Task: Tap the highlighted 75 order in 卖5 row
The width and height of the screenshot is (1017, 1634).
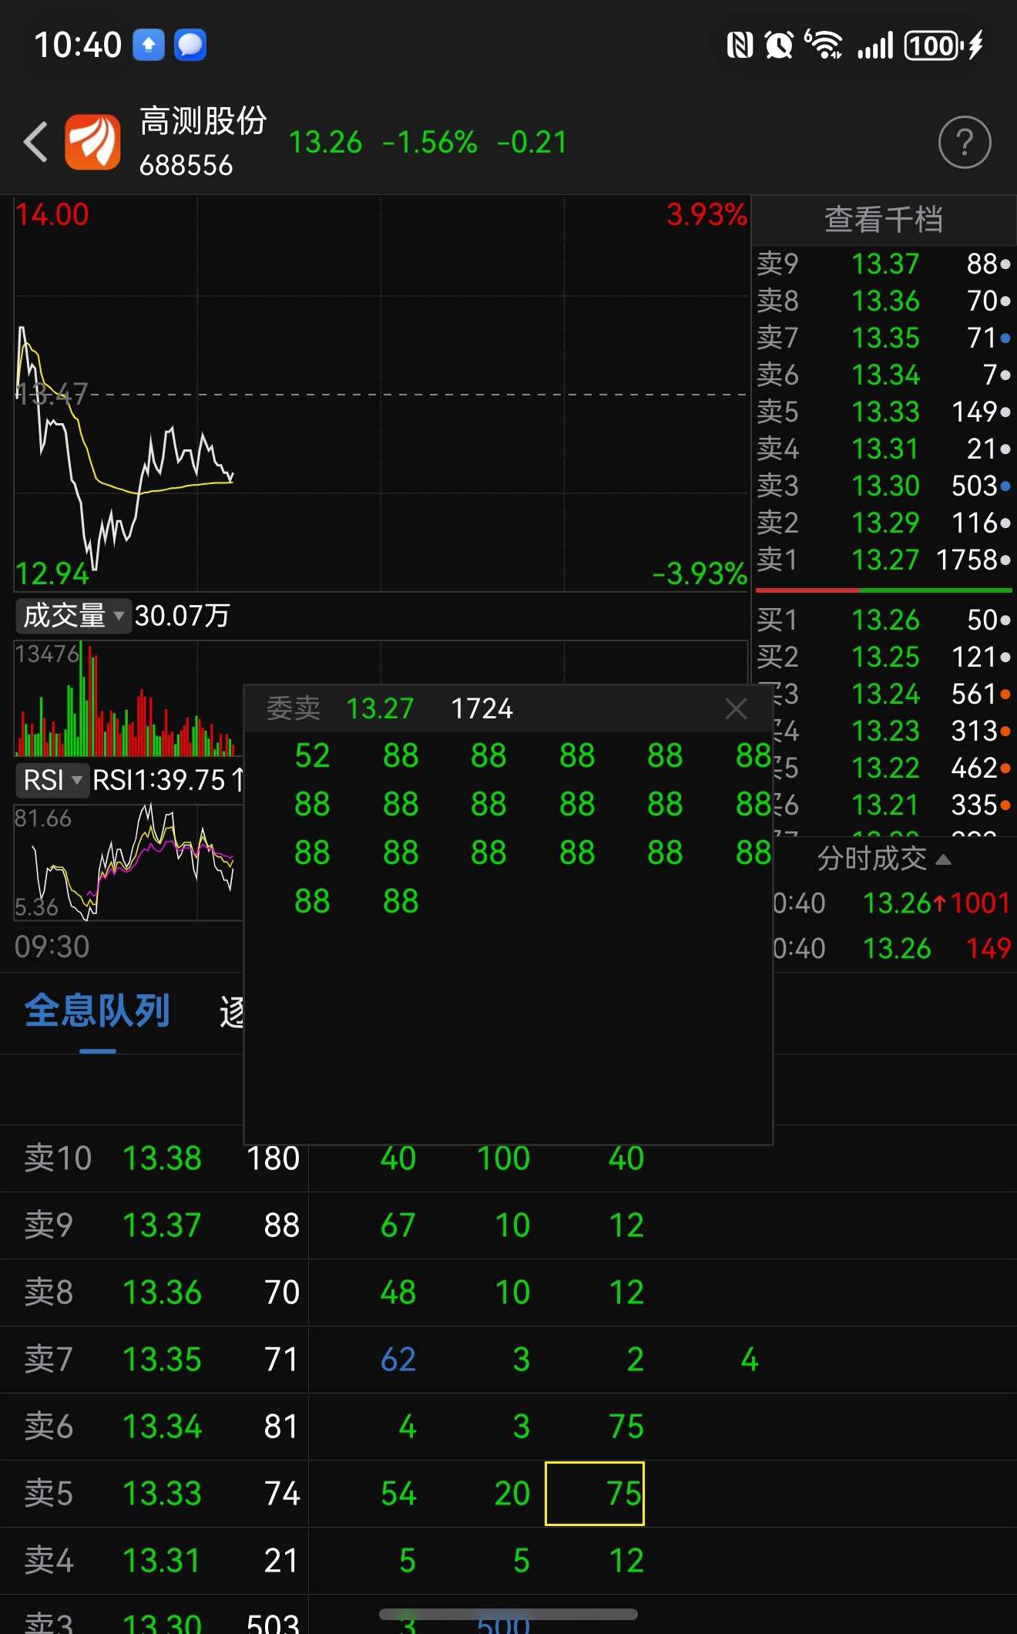Action: (x=595, y=1494)
